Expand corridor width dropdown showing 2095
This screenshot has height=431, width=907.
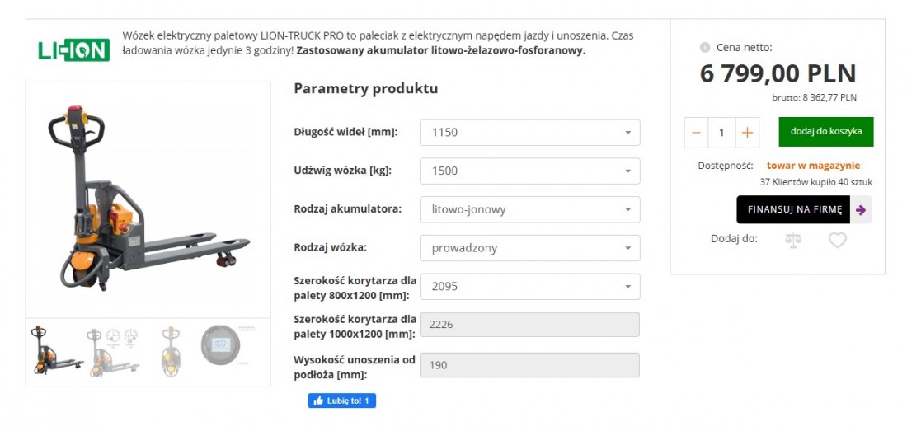click(x=530, y=287)
